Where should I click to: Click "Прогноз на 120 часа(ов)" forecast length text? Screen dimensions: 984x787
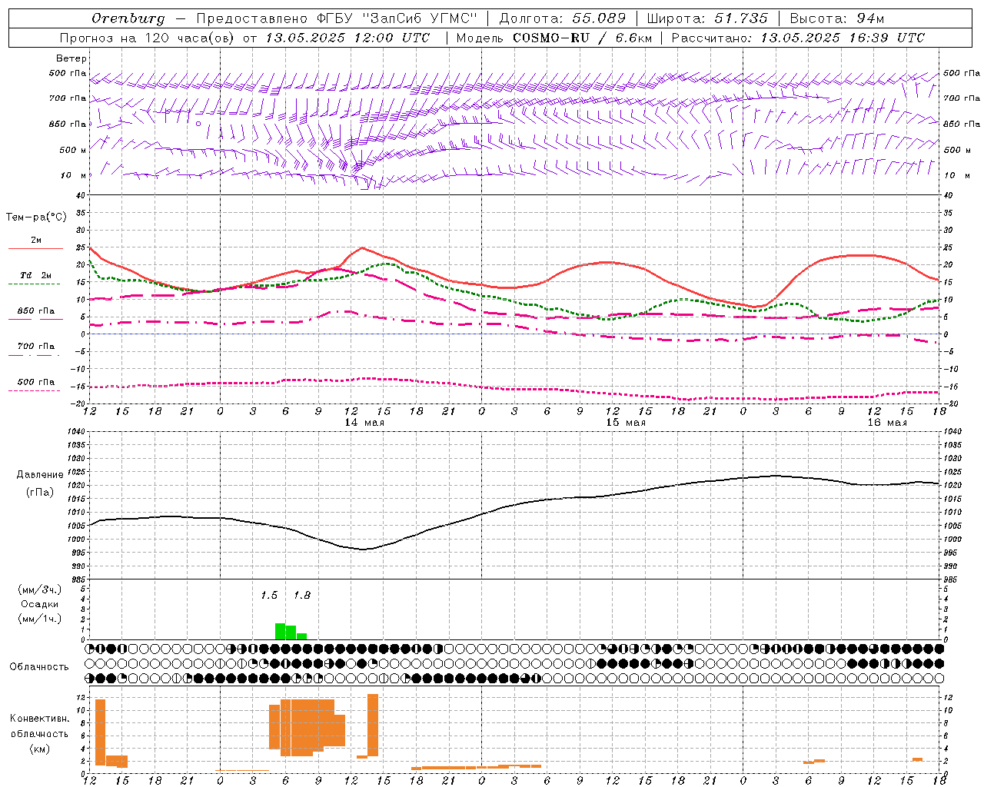pyautogui.click(x=148, y=38)
